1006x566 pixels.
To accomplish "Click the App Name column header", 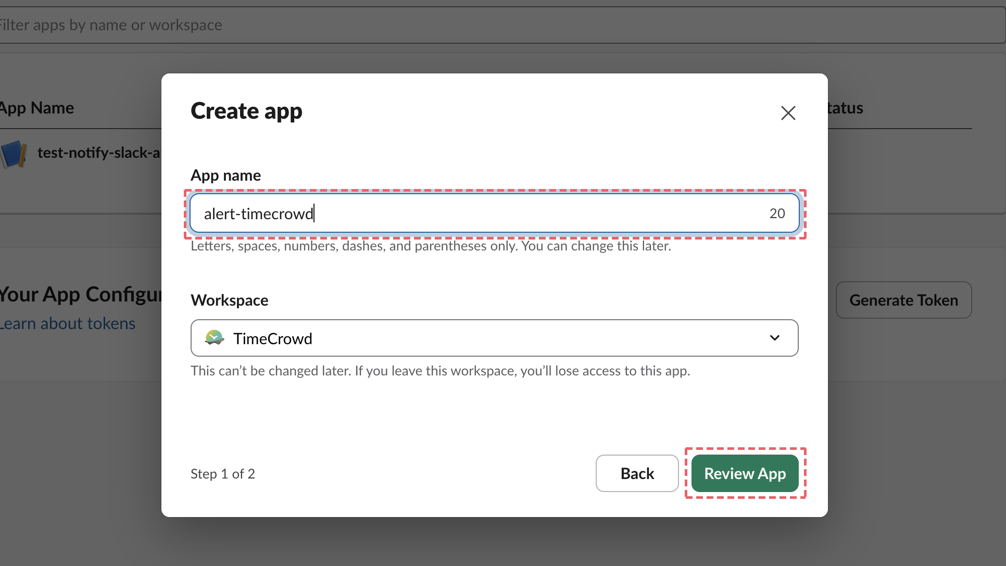I will click(37, 108).
